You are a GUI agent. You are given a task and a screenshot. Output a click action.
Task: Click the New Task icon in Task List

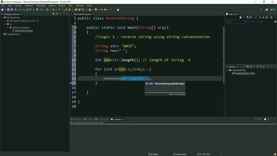241,17
